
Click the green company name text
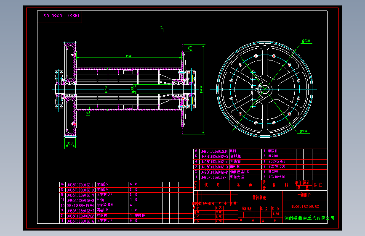pyautogui.click(x=309, y=218)
